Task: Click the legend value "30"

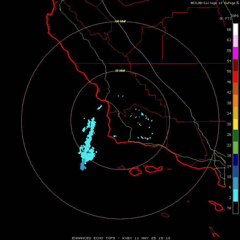Action: 229,124
